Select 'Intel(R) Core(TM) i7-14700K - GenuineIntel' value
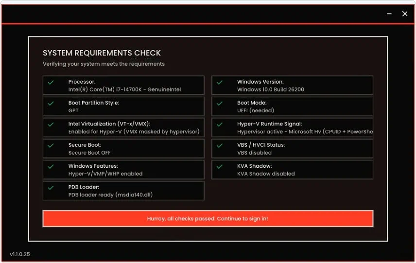Screen dimensions: 416x263 [x=124, y=89]
